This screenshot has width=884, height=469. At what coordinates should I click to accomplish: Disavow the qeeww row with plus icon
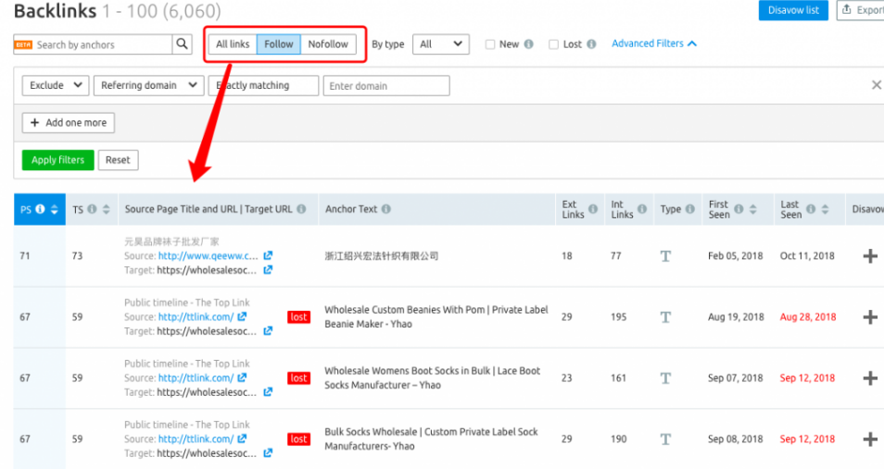click(x=870, y=256)
